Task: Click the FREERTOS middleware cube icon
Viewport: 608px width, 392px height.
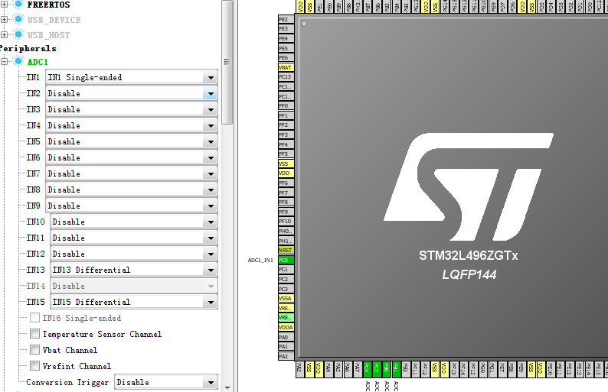Action: (18, 5)
